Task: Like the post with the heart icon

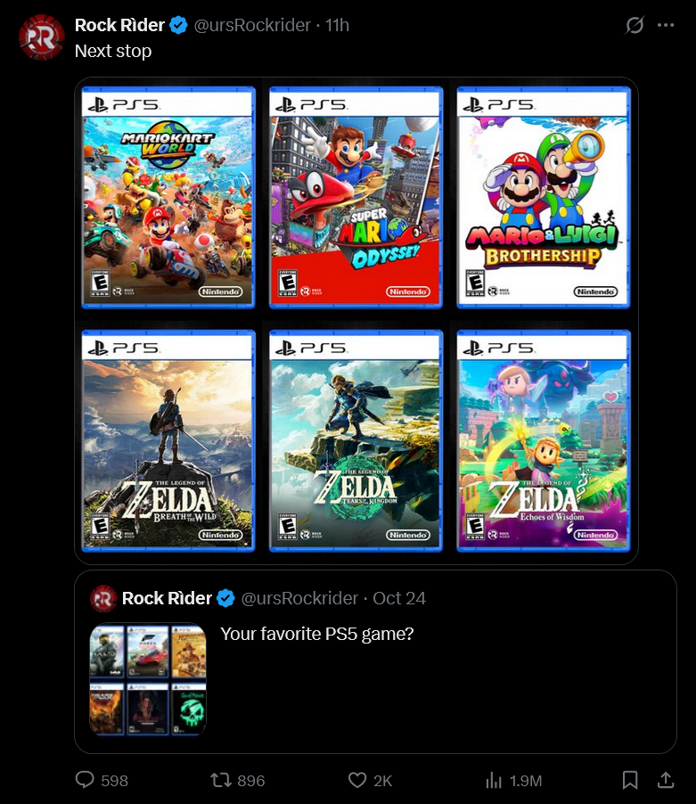Action: click(357, 780)
